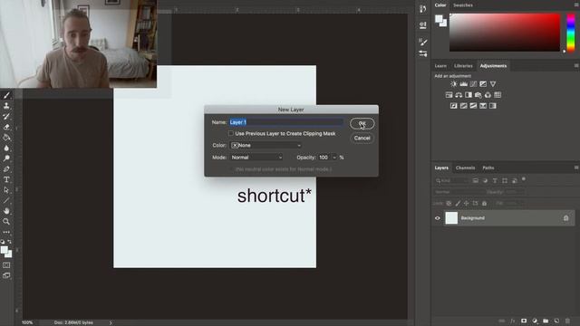The height and width of the screenshot is (326, 580).
Task: Select the Path Selection tool
Action: click(6, 190)
